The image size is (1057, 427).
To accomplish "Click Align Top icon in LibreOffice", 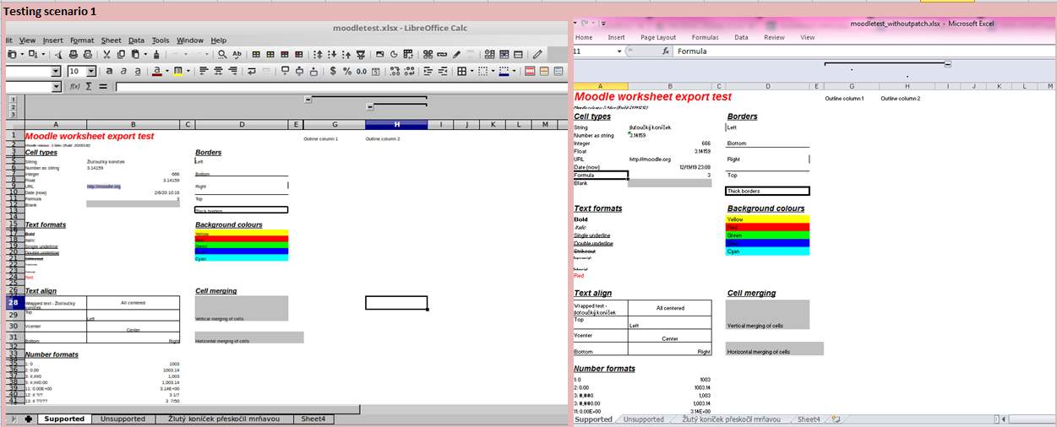I will [286, 71].
